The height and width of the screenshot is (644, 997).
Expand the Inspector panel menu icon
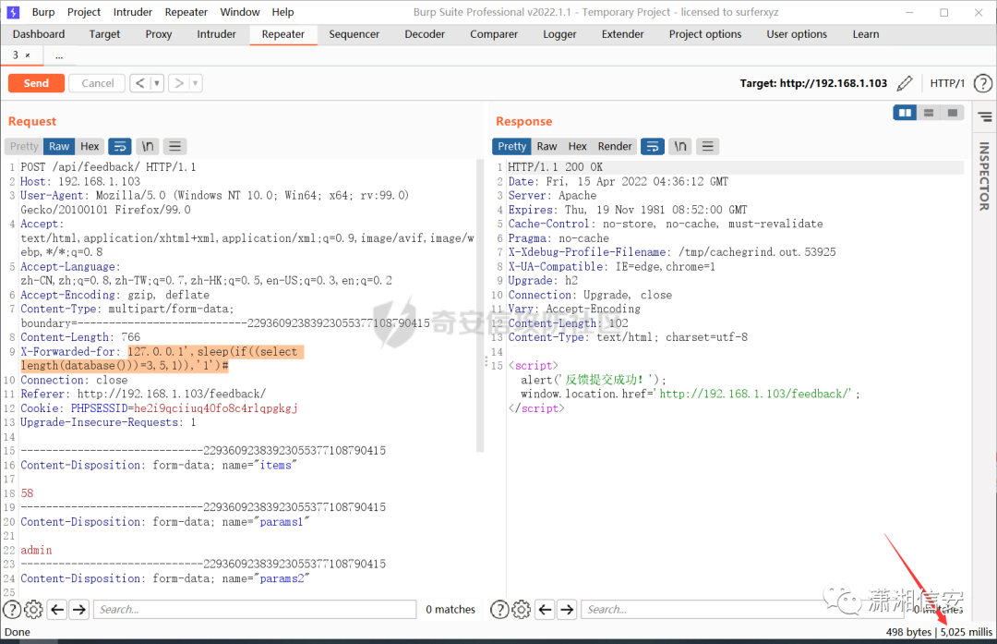tap(985, 116)
